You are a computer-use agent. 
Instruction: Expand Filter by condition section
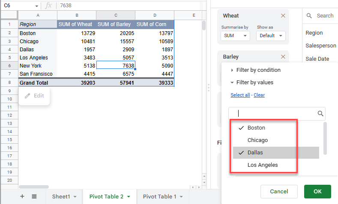[255, 70]
